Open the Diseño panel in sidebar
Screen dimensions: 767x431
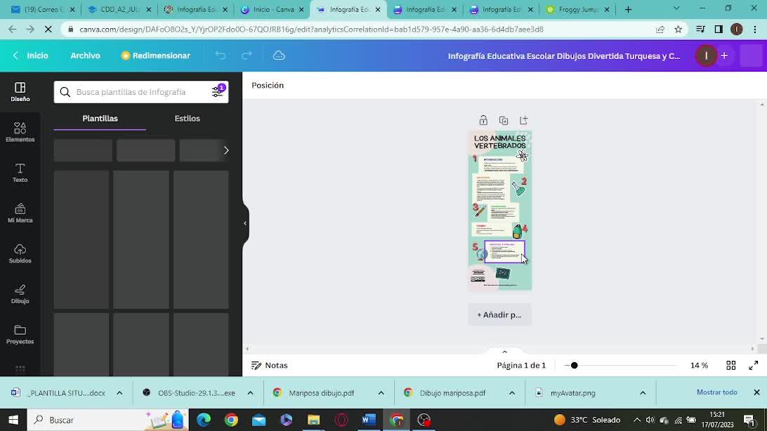tap(20, 92)
